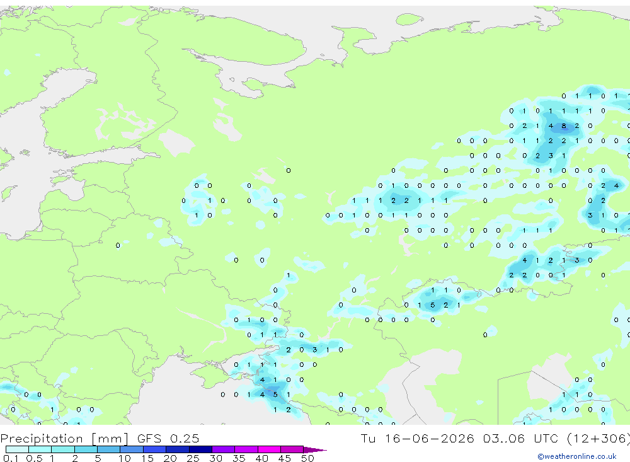Click the '50' legend label
The image size is (630, 462).
[308, 458]
